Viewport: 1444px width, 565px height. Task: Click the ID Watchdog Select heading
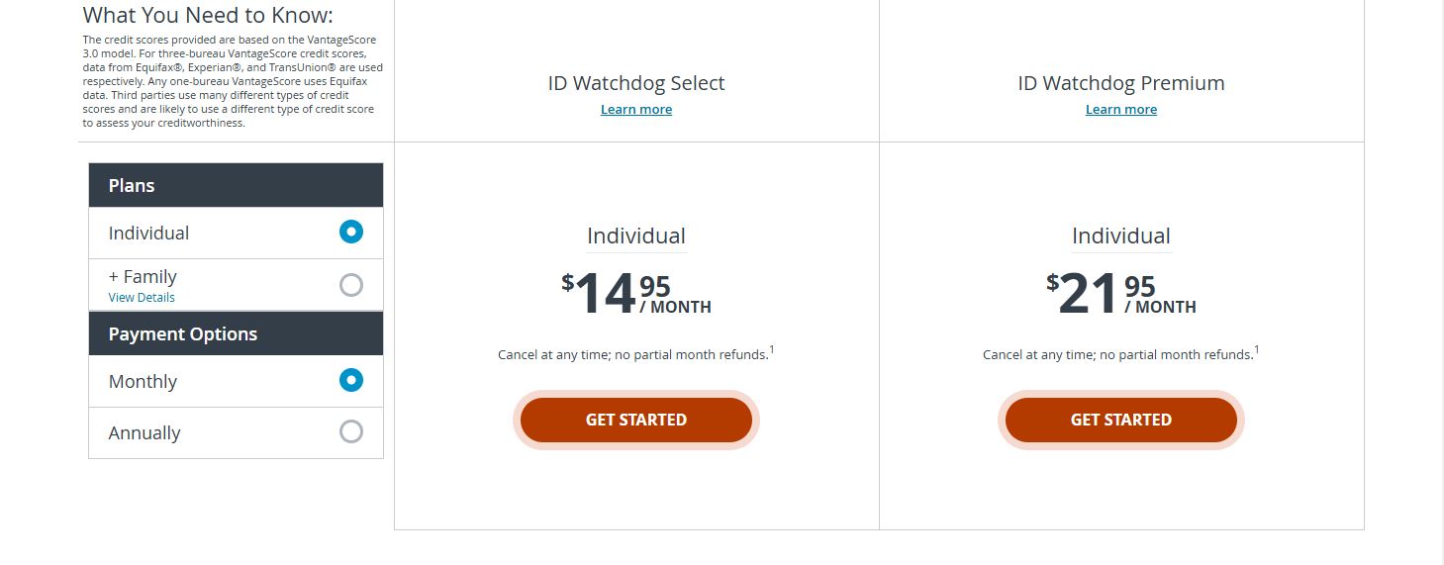pos(636,83)
